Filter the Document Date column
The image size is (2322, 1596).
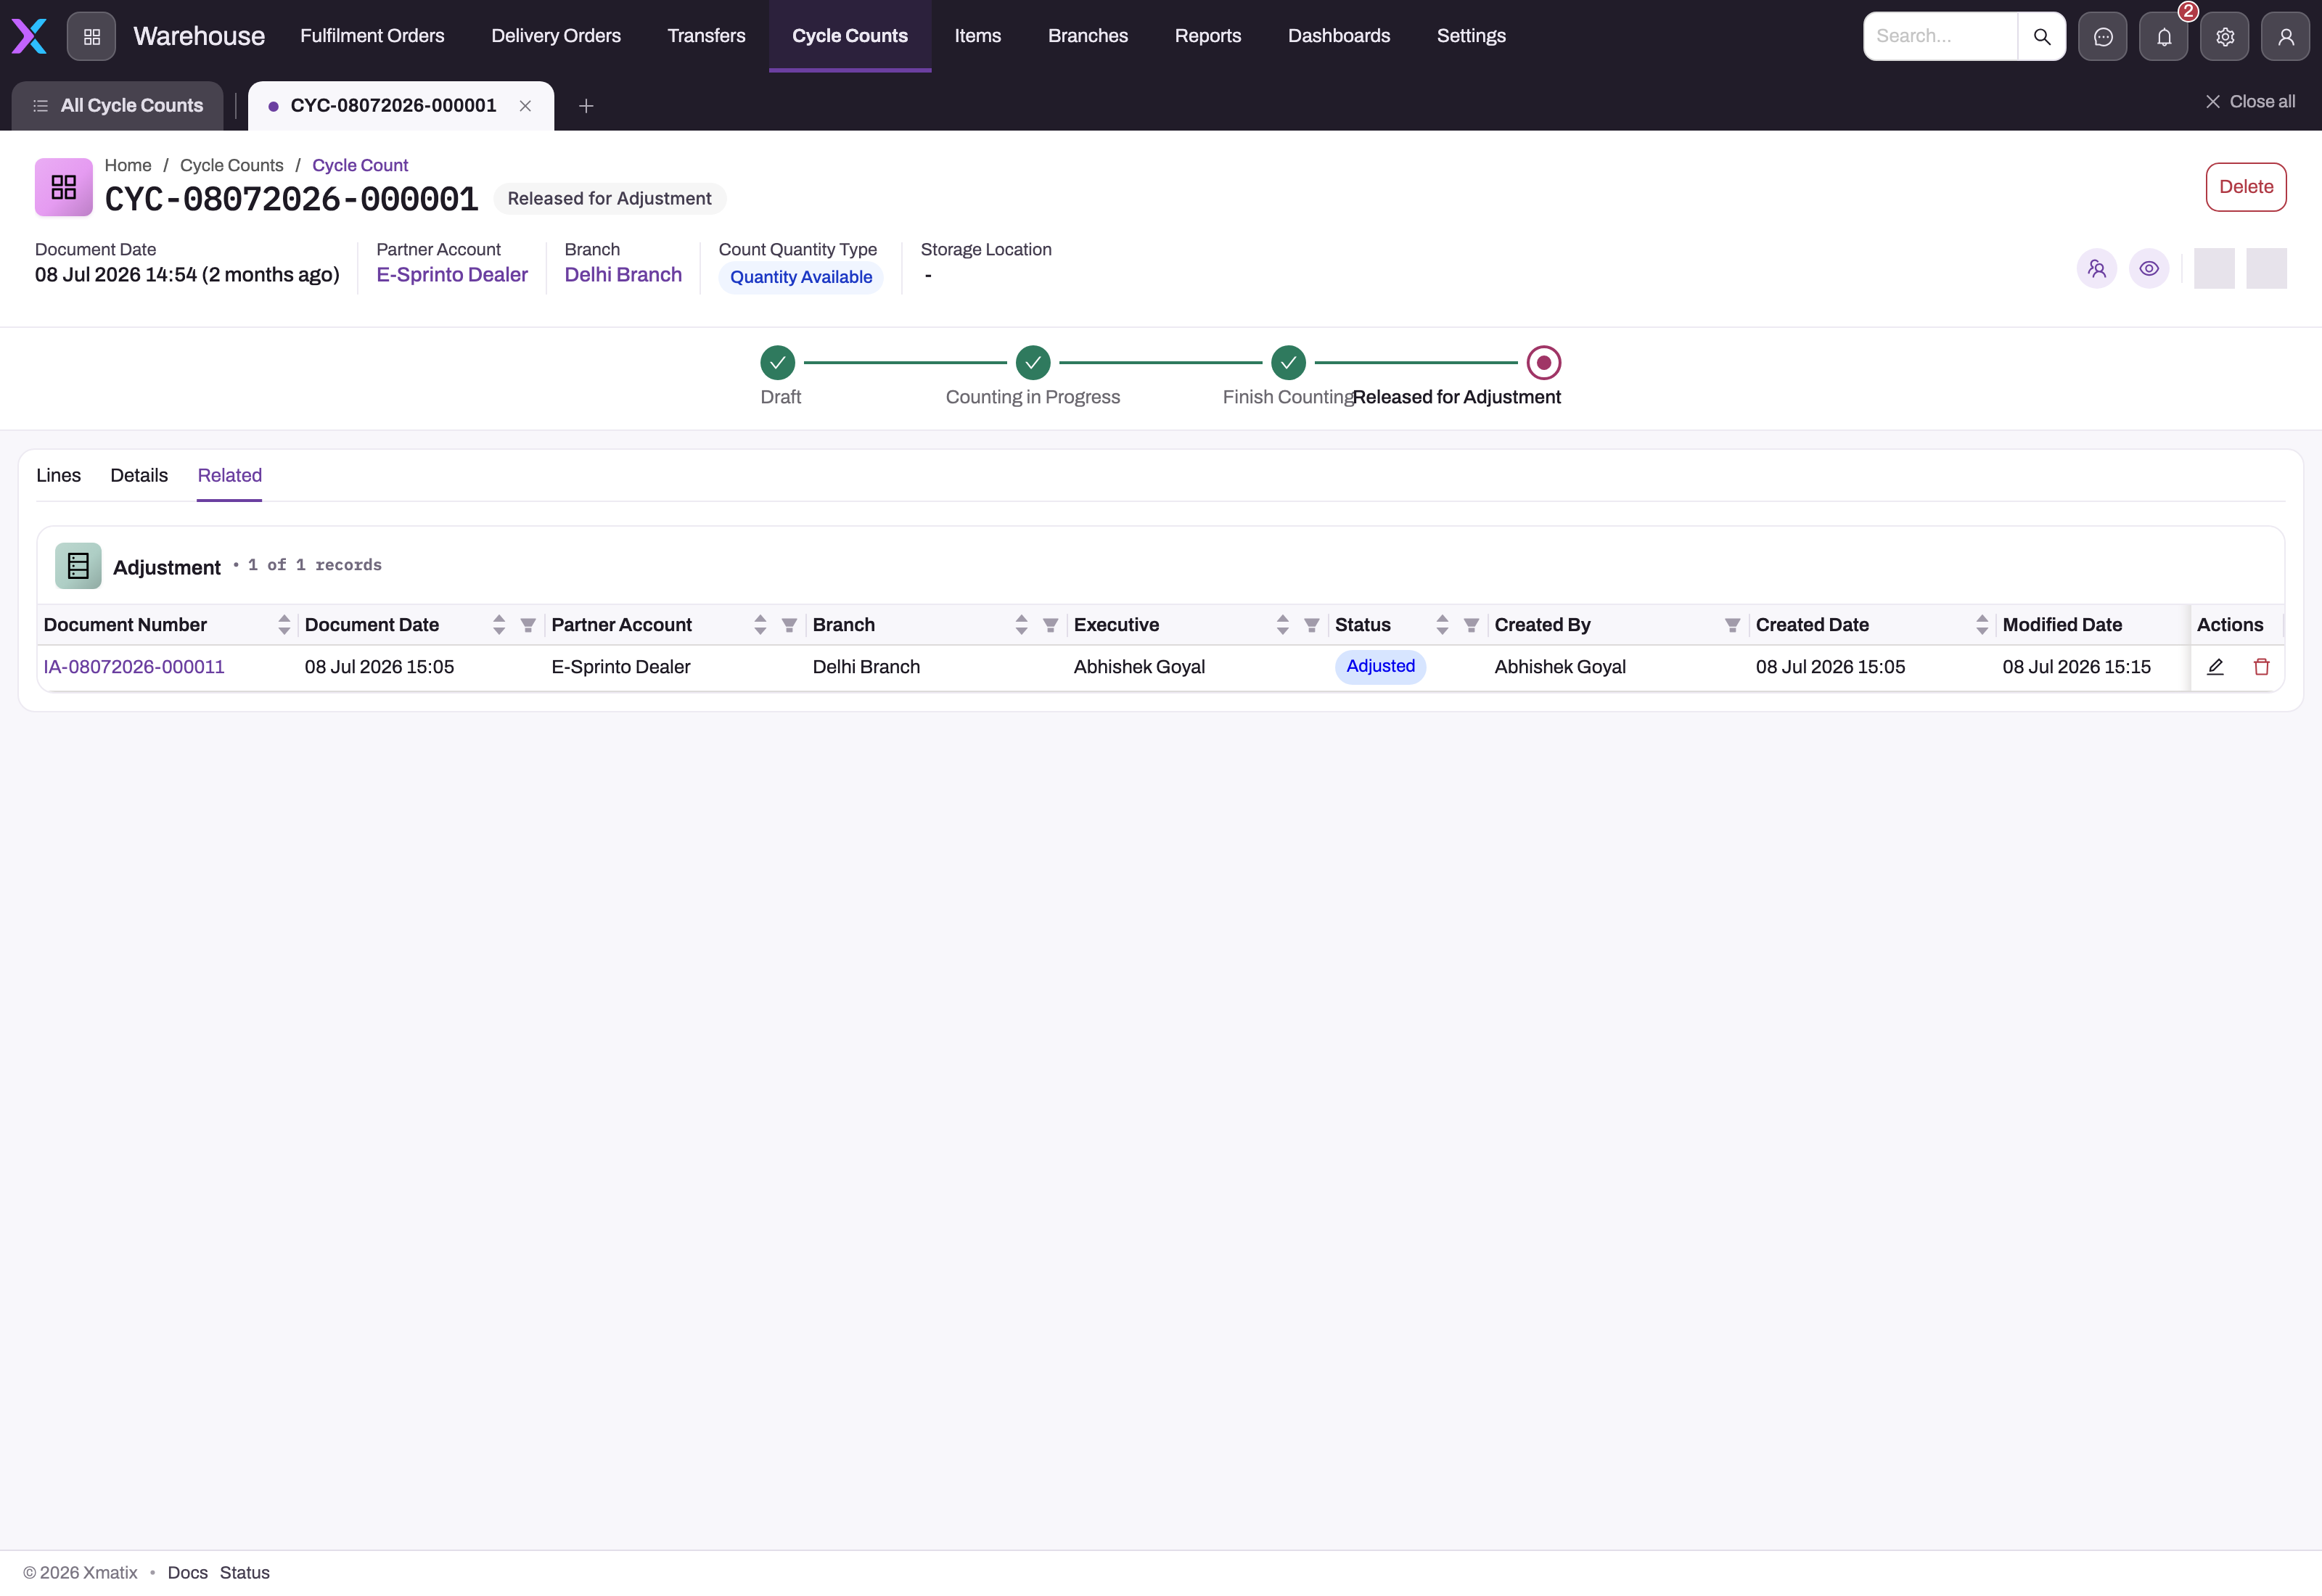click(528, 625)
